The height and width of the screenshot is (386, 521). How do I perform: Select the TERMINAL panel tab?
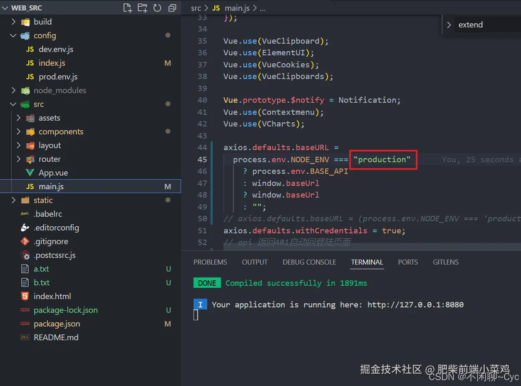click(x=367, y=262)
